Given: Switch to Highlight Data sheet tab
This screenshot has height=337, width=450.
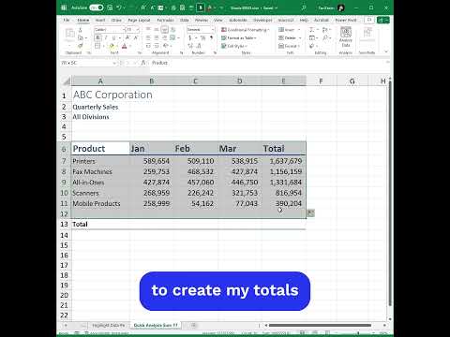Looking at the screenshot, I should tap(108, 325).
